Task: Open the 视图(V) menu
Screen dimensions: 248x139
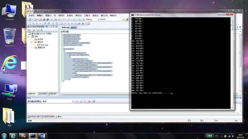Action: [x=48, y=15]
